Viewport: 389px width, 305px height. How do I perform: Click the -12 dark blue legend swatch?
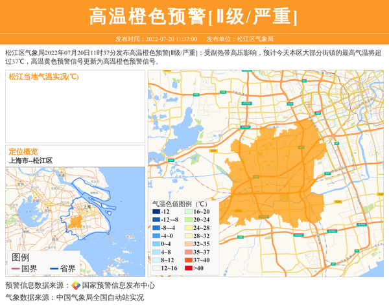(x=156, y=212)
